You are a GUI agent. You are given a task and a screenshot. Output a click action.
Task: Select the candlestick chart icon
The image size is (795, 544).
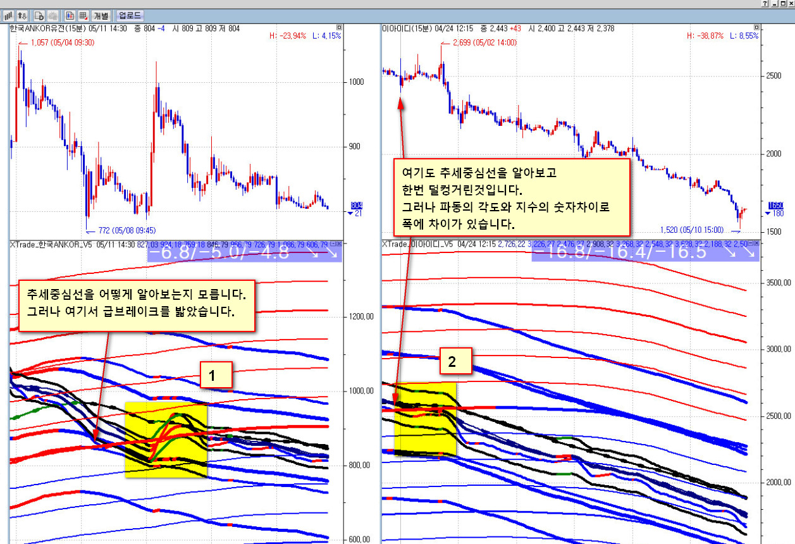[x=70, y=16]
